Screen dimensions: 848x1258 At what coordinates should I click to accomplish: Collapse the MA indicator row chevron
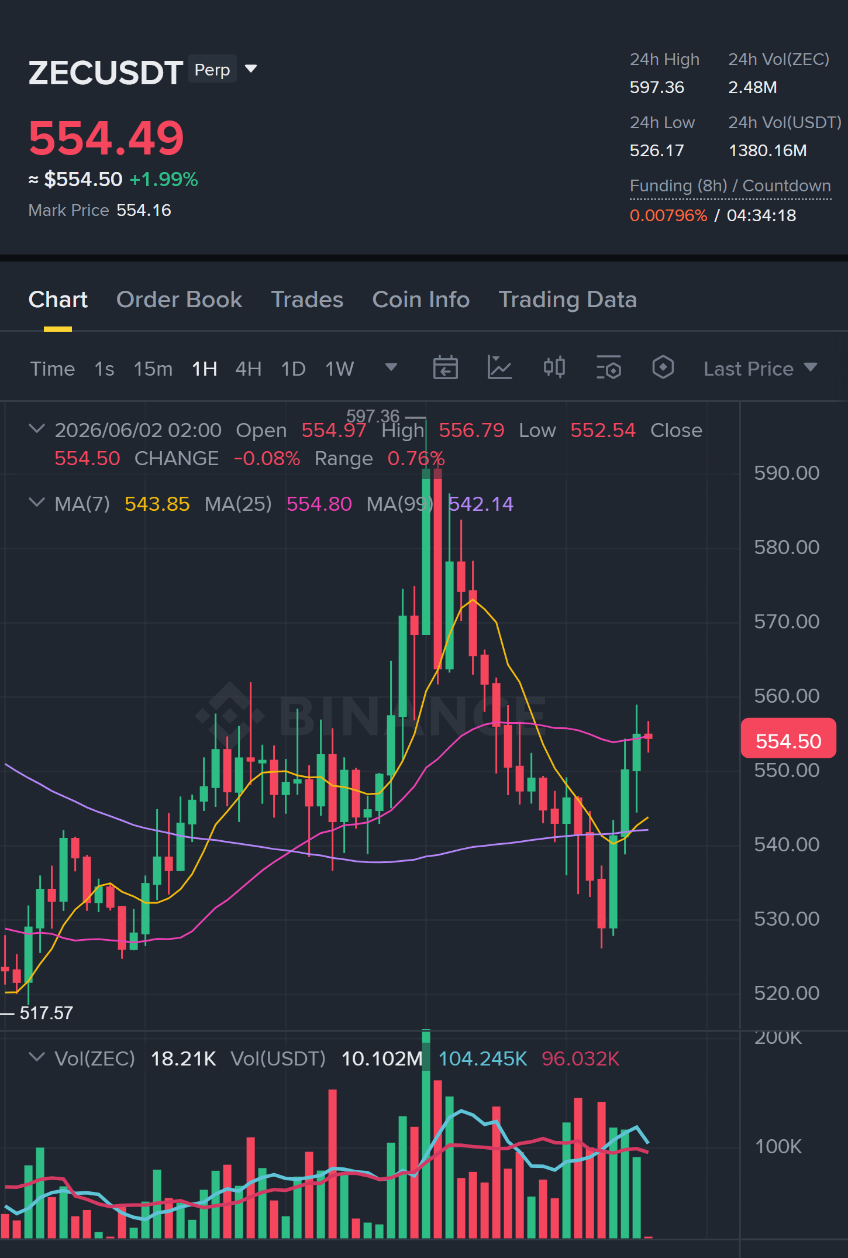click(x=36, y=503)
